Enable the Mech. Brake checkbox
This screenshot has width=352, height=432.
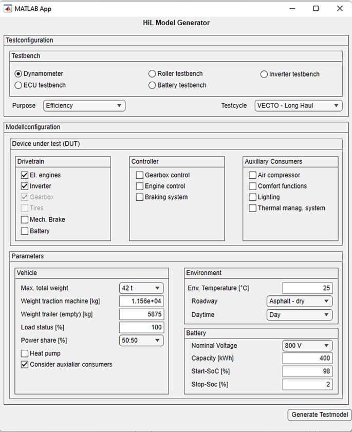(x=25, y=220)
